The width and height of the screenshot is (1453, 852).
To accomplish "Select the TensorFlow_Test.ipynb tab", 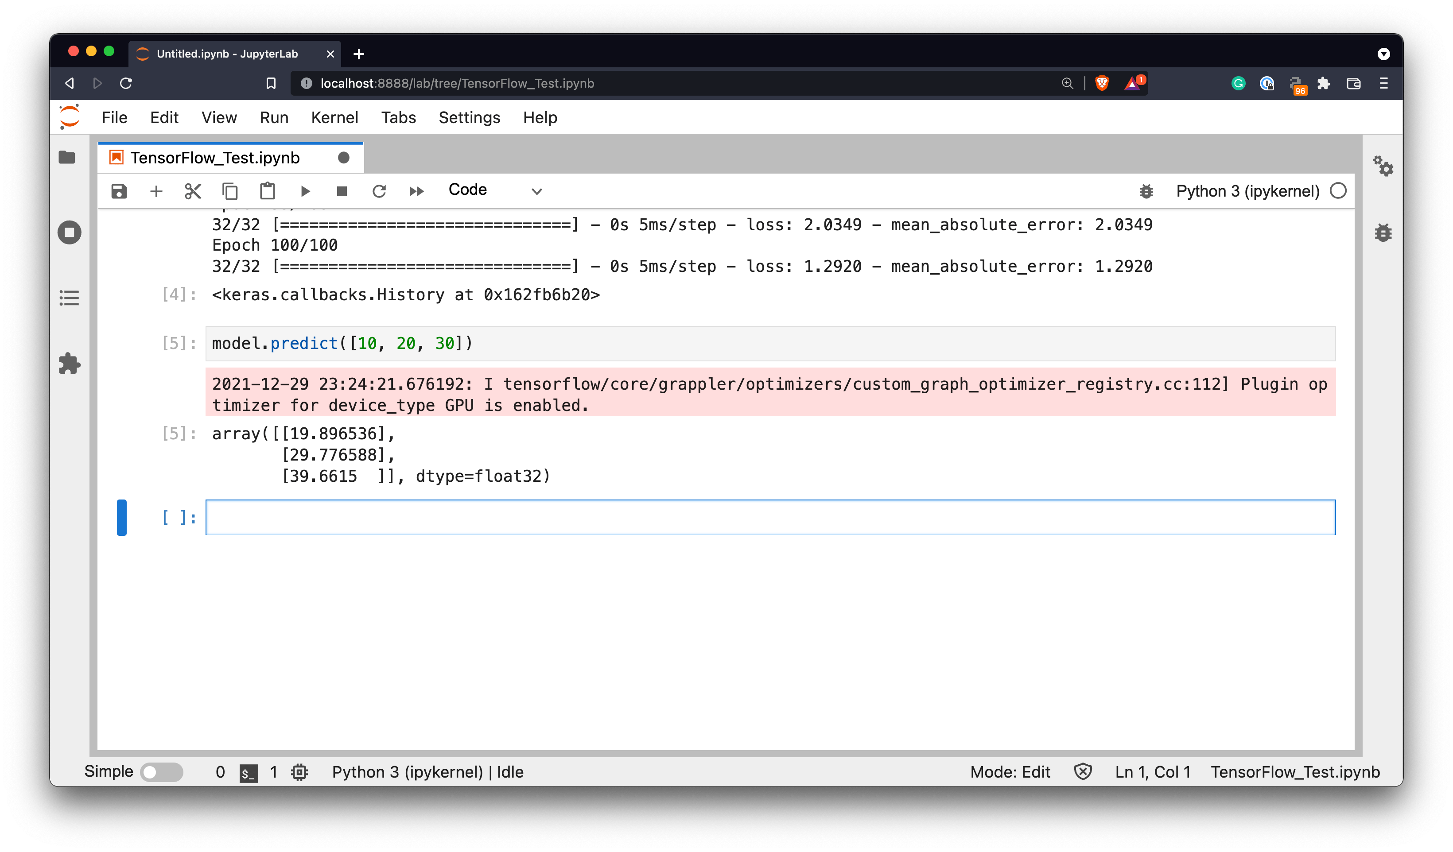I will pyautogui.click(x=215, y=158).
